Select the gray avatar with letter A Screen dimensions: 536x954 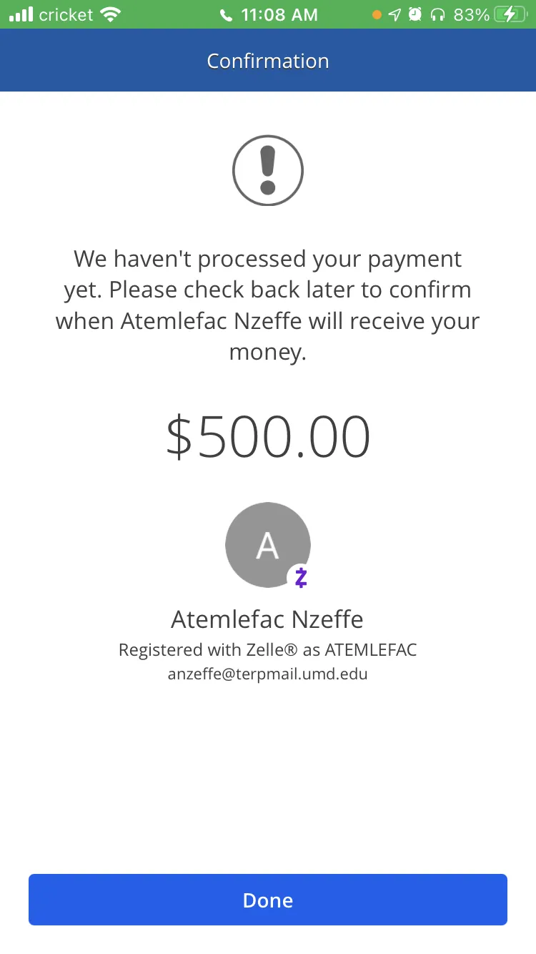pos(268,545)
